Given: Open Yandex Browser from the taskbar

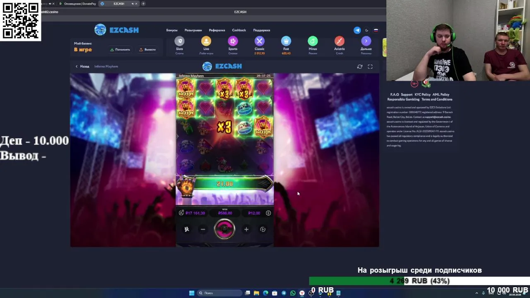Looking at the screenshot, I should pyautogui.click(x=302, y=293).
